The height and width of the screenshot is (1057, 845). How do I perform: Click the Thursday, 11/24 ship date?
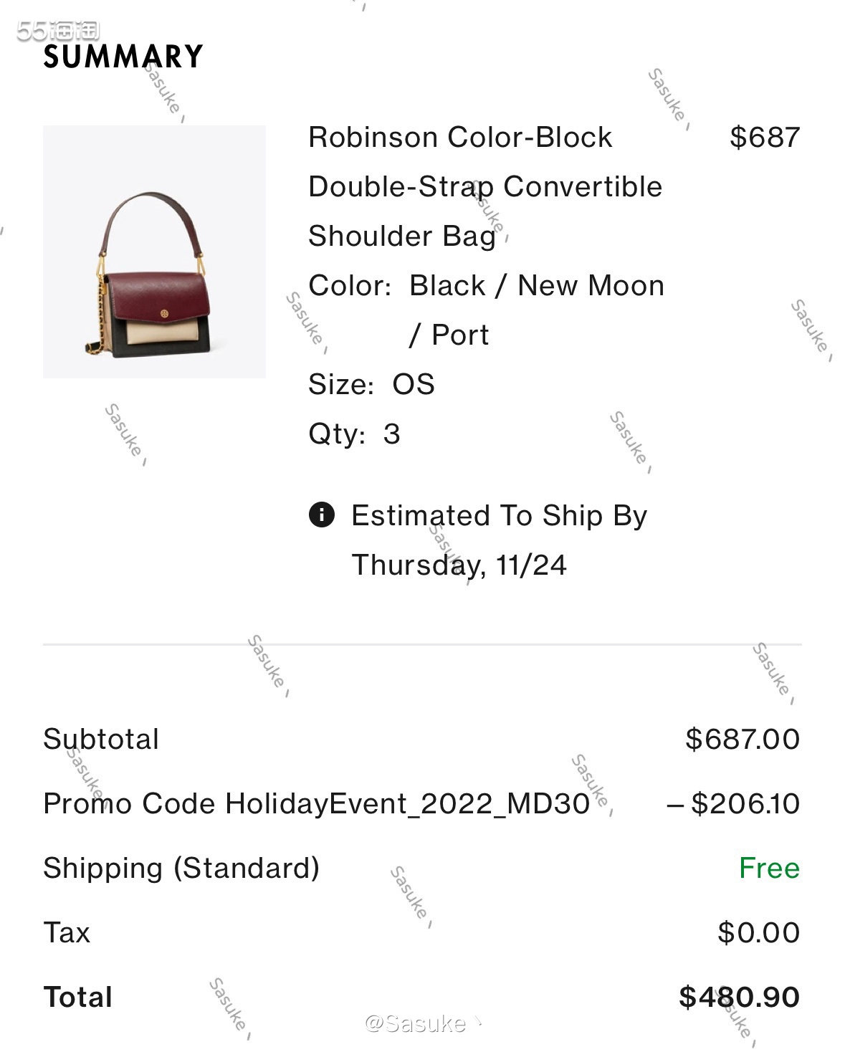(x=459, y=565)
